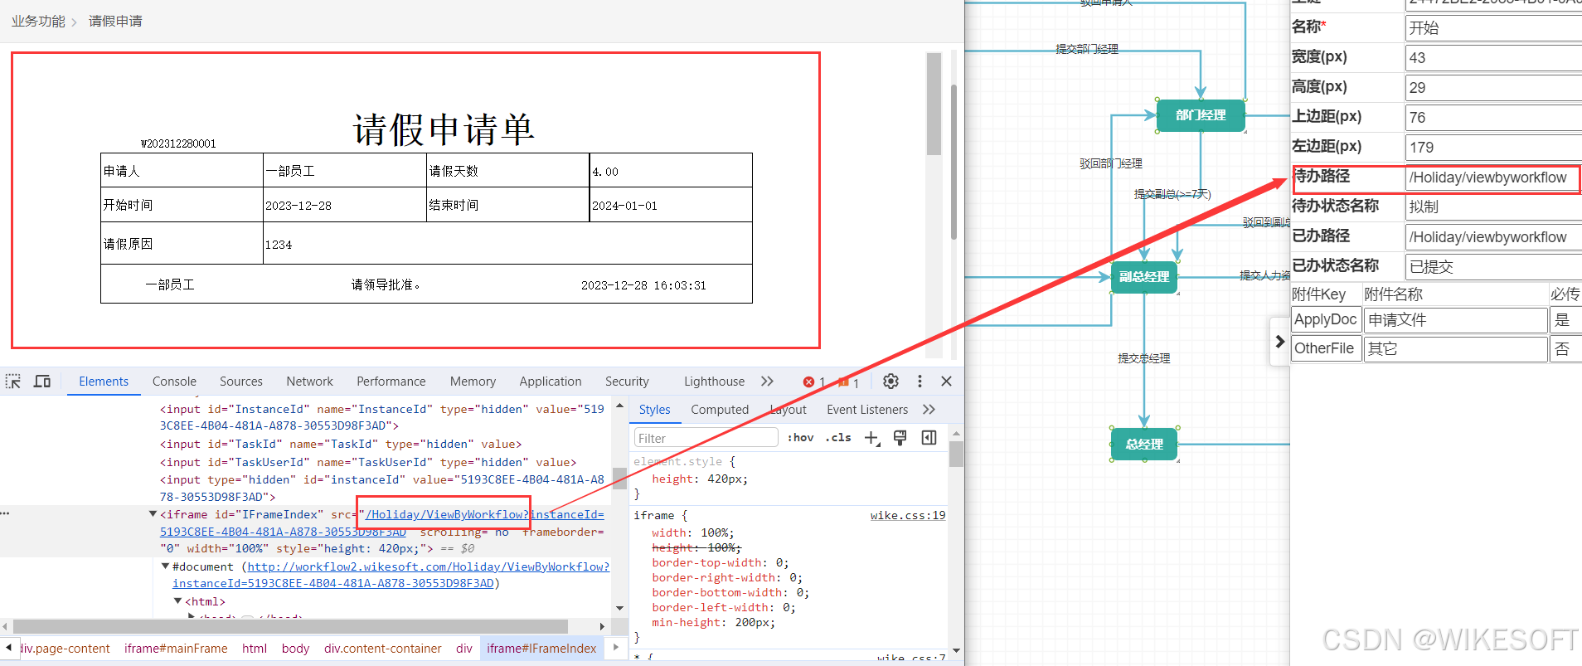This screenshot has height=666, width=1582.
Task: Select the 总经理 workflow node
Action: pyautogui.click(x=1144, y=445)
